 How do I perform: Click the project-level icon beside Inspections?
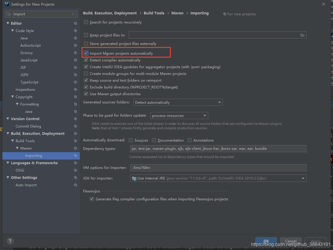tap(75, 89)
